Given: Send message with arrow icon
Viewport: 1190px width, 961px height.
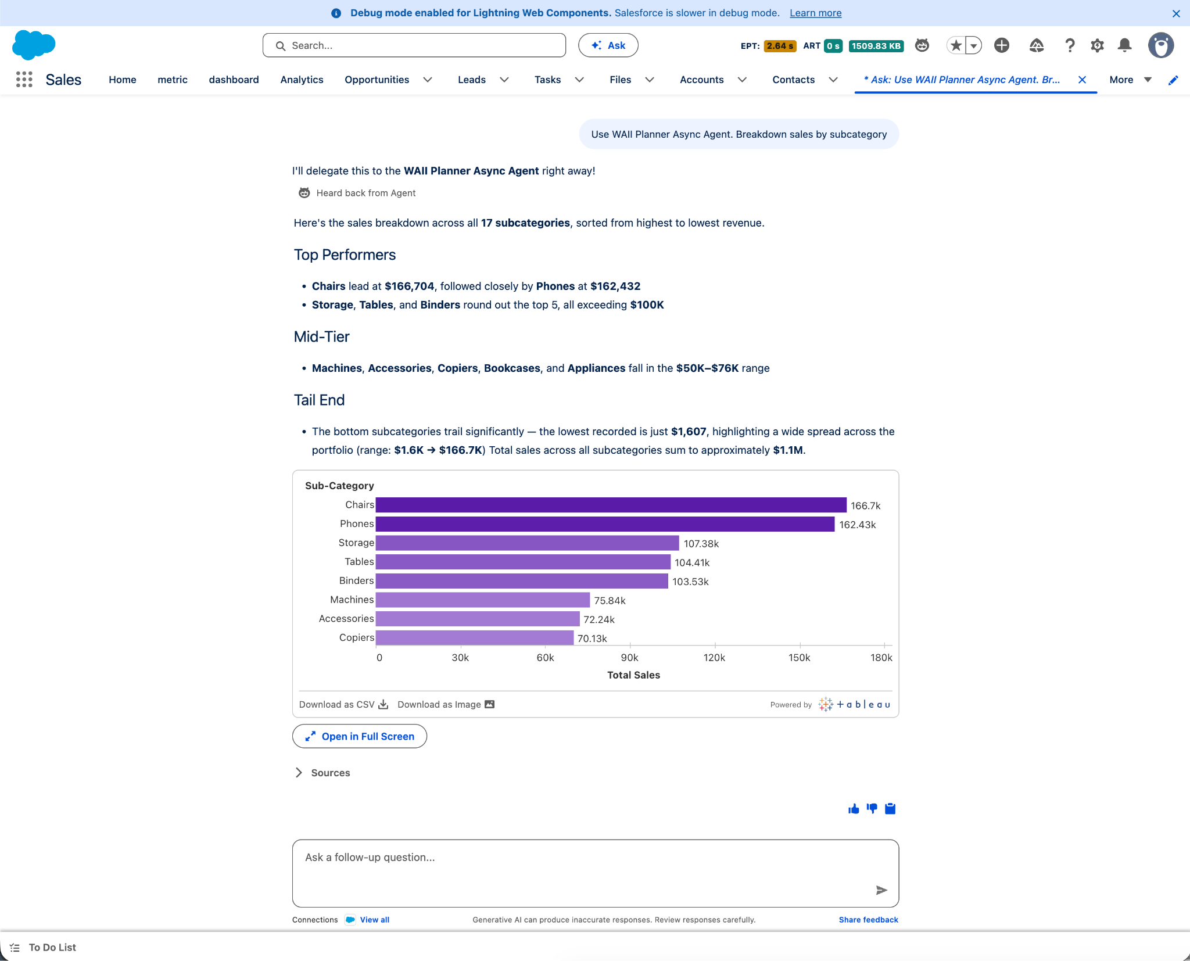Looking at the screenshot, I should click(881, 890).
